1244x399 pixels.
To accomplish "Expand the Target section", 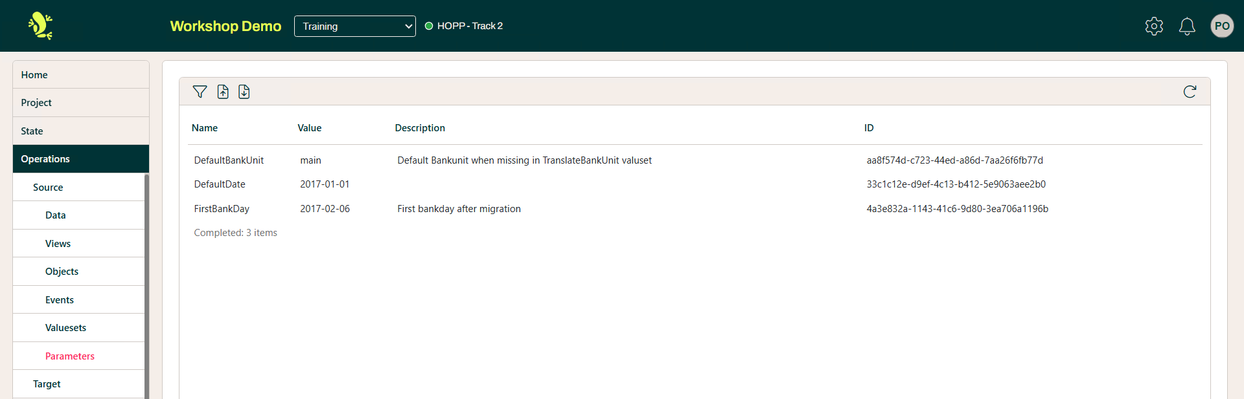I will click(x=78, y=384).
